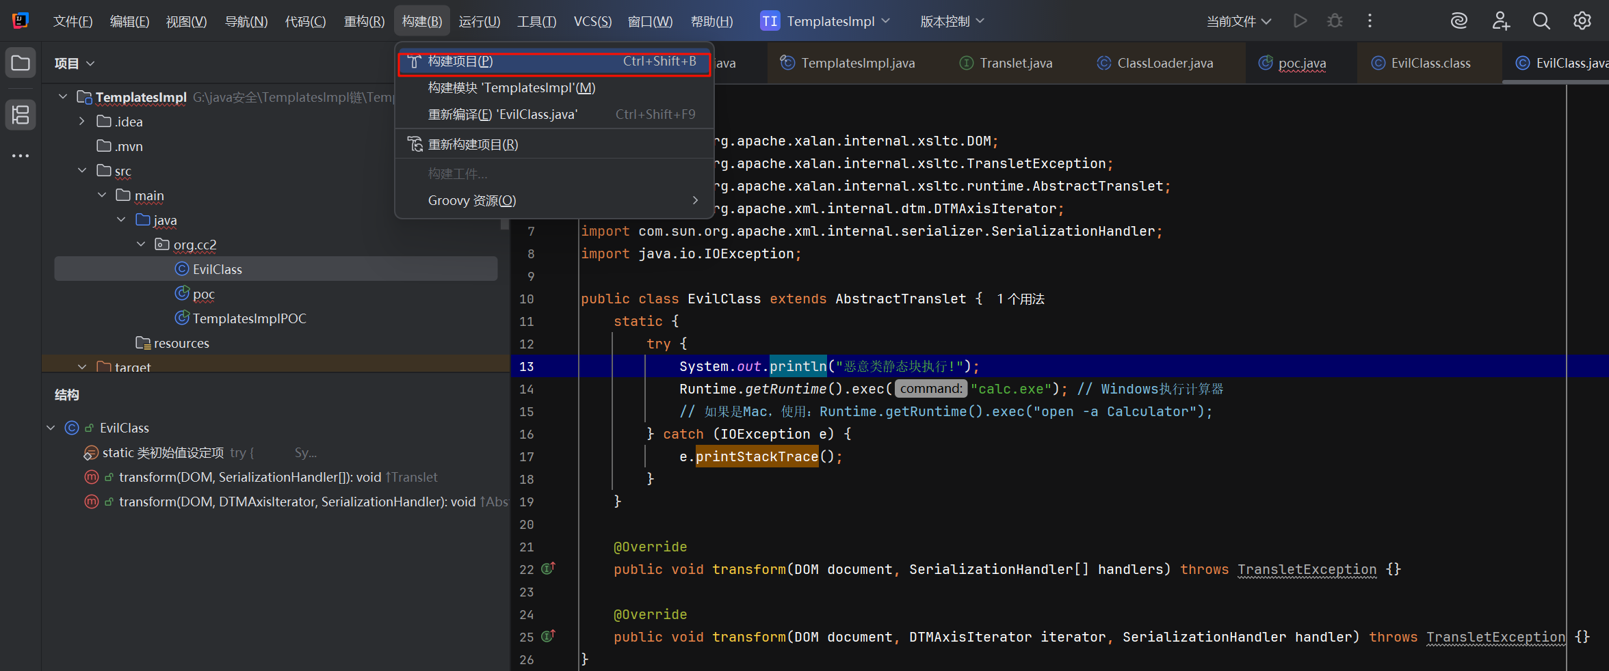Collapse the java folder chevron

[x=121, y=220]
